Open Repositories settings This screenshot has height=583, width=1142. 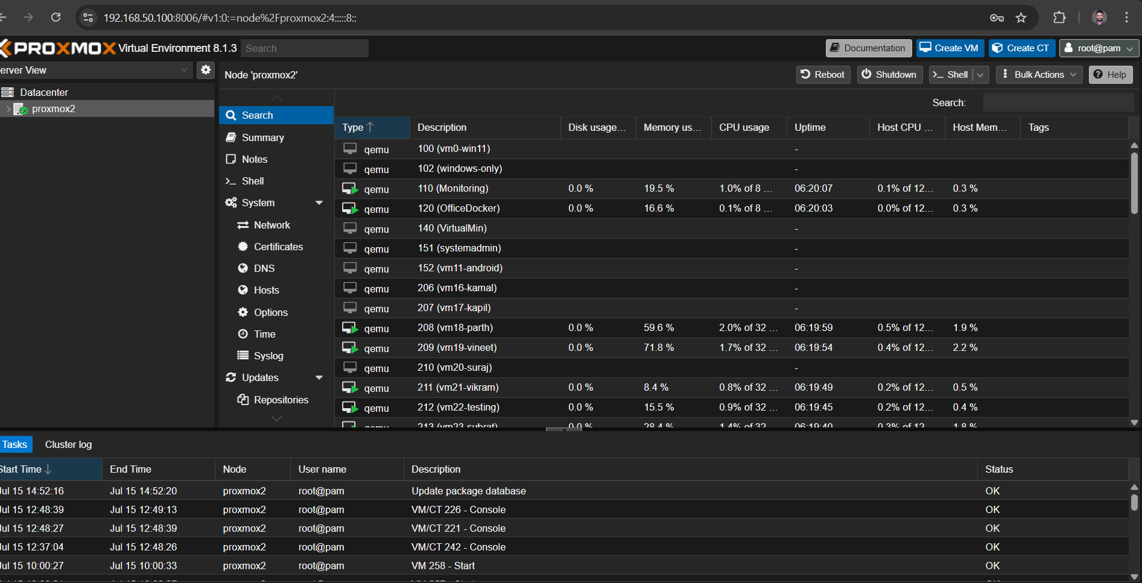[x=276, y=400]
